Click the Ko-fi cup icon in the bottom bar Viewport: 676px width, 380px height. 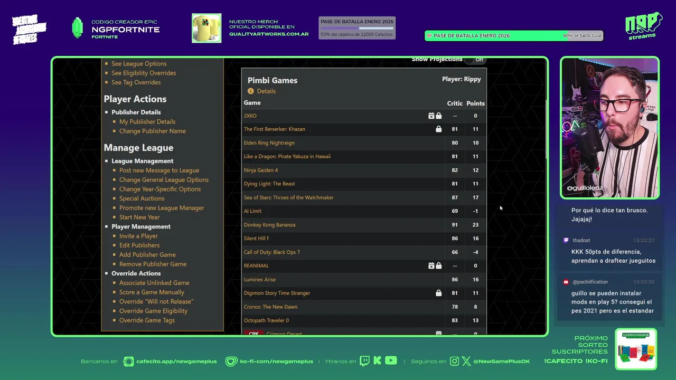pos(231,362)
